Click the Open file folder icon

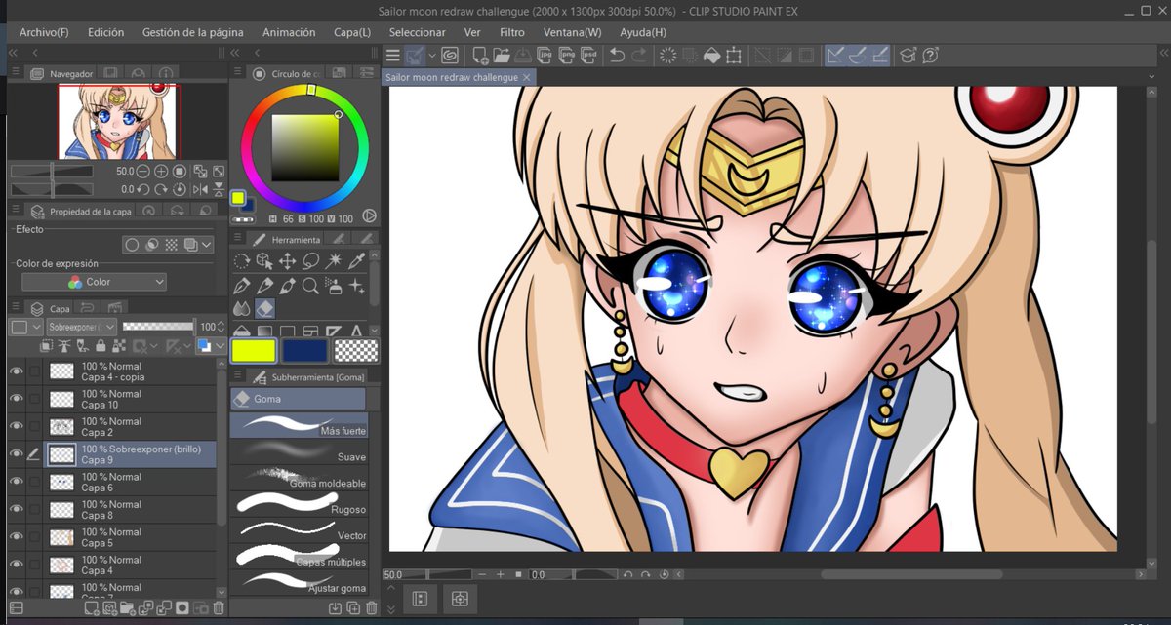click(502, 56)
